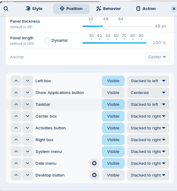
Task: Move Taskbar up with arrow
Action: [x=16, y=104]
